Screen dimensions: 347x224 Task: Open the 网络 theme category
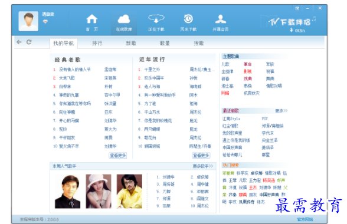[225, 93]
